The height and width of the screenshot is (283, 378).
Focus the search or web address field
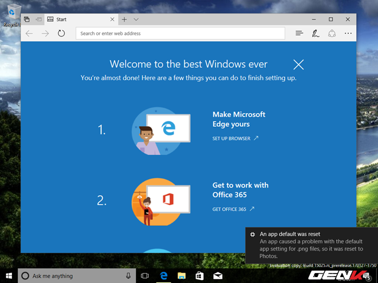pyautogui.click(x=180, y=33)
